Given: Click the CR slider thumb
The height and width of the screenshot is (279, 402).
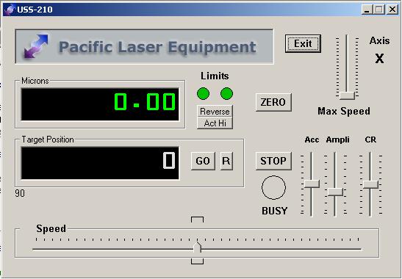Looking at the screenshot, I should [x=370, y=184].
